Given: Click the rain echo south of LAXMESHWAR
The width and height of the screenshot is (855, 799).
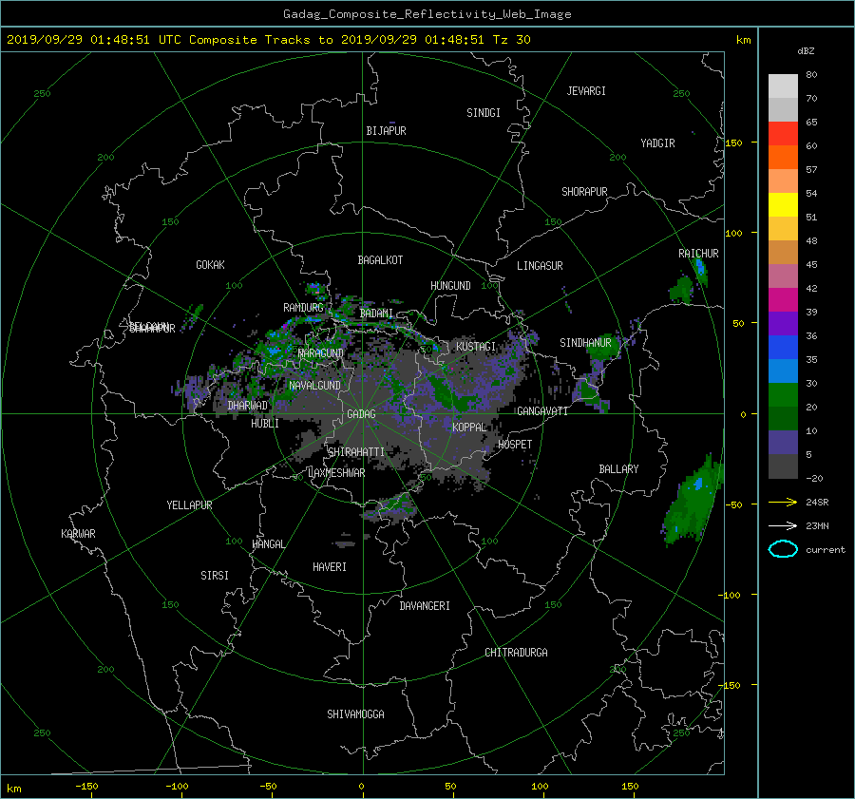Looking at the screenshot, I should click(390, 507).
